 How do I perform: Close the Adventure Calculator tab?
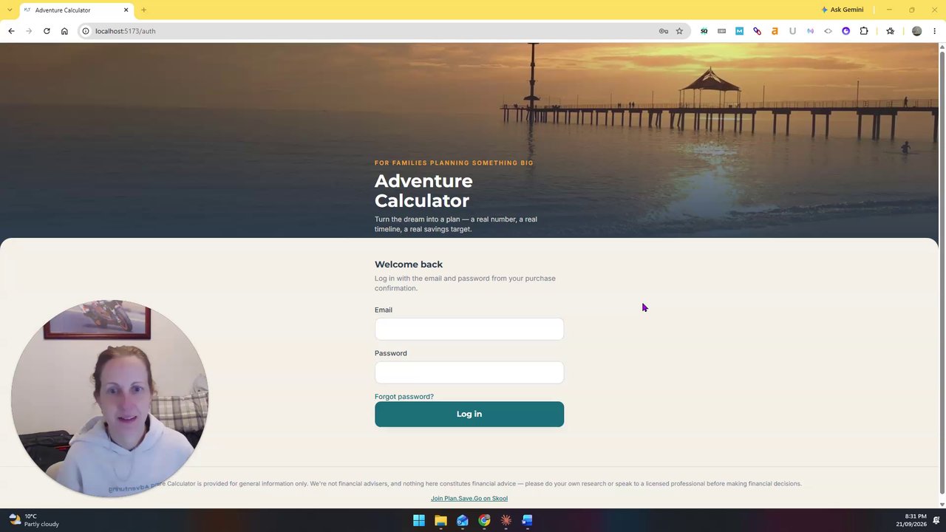pyautogui.click(x=126, y=10)
